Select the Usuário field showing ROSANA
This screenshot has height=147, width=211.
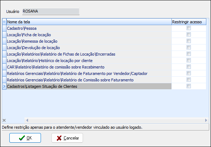[x=51, y=11]
